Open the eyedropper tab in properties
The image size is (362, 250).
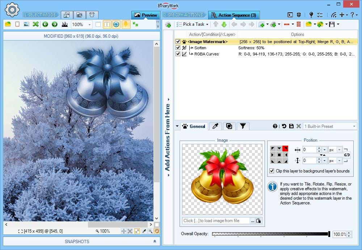[x=215, y=126]
